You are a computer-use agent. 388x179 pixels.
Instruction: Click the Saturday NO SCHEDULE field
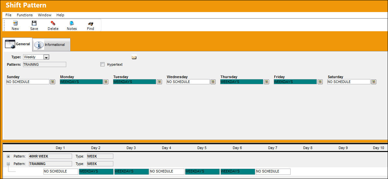349,82
